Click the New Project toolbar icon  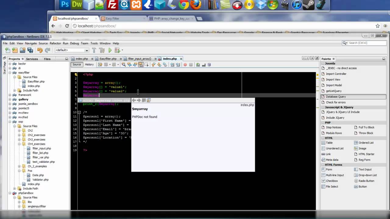point(15,50)
